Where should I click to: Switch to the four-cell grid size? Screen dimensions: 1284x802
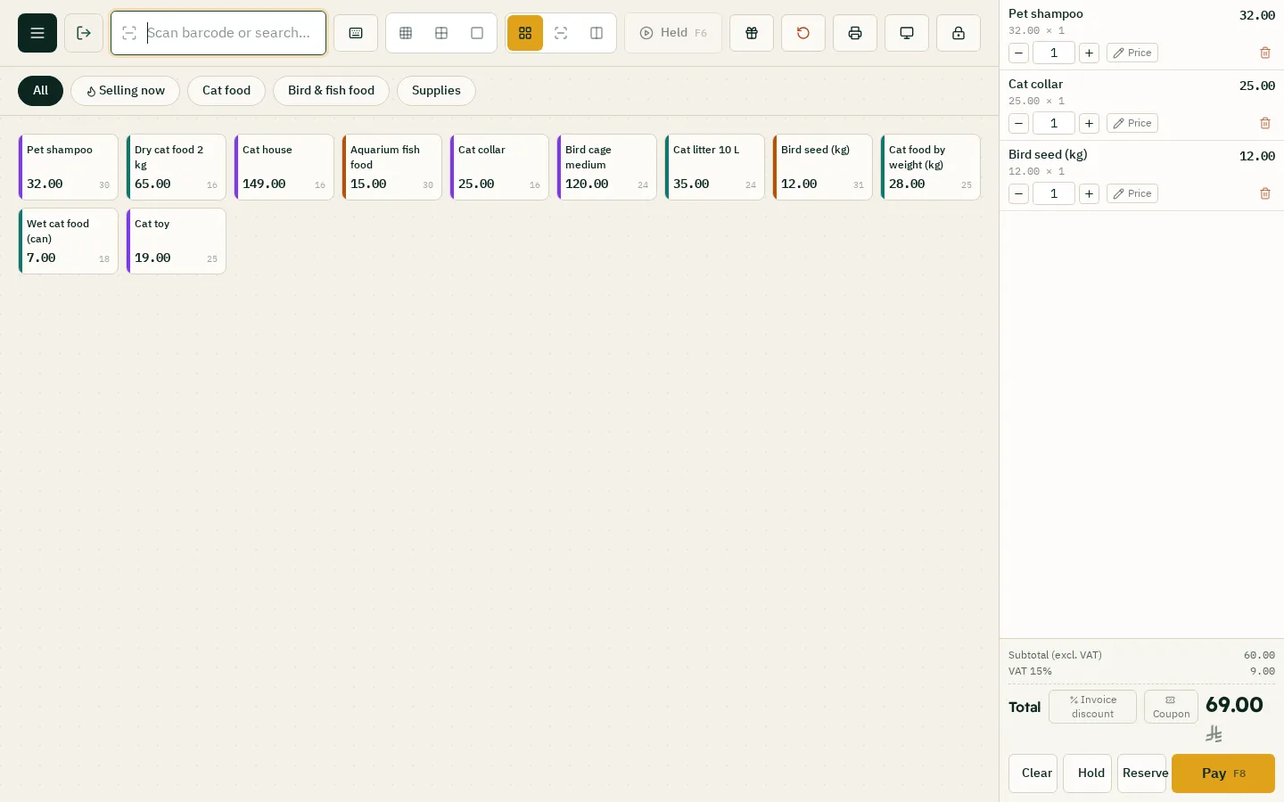coord(441,33)
